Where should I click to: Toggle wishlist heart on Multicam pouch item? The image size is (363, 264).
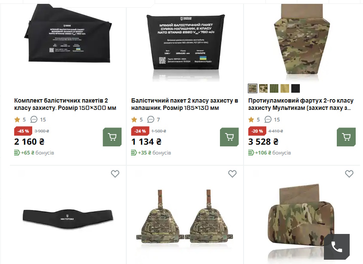[x=349, y=174]
